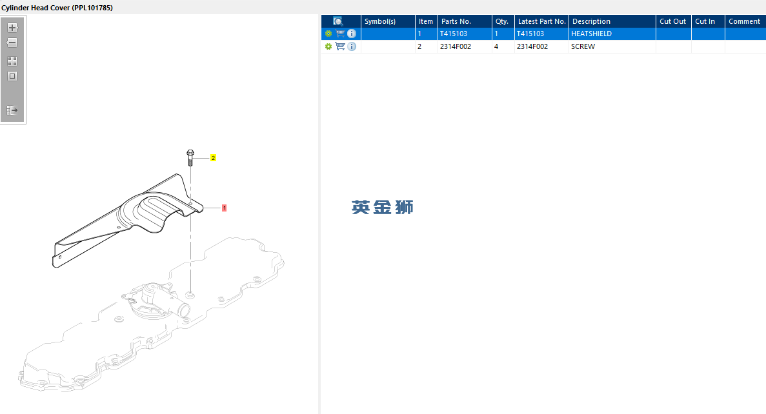766x414 pixels.
Task: Sort by Parts No. column header
Action: [465, 21]
